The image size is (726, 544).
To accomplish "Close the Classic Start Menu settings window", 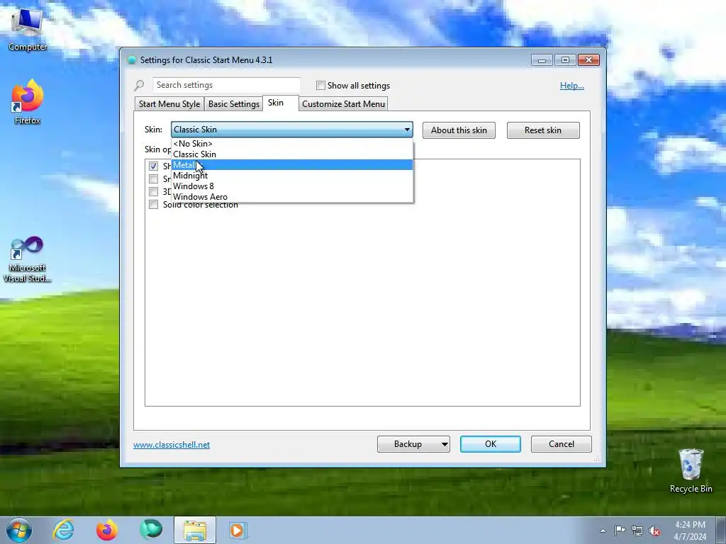I will [x=588, y=60].
